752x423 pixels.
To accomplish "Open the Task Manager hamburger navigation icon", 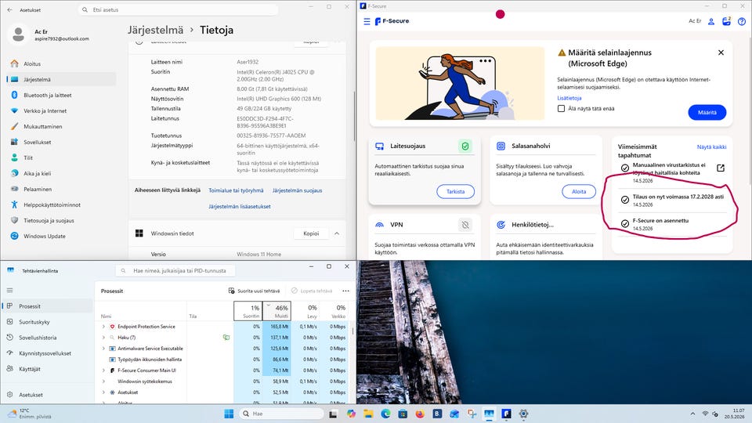I will click(x=9, y=290).
